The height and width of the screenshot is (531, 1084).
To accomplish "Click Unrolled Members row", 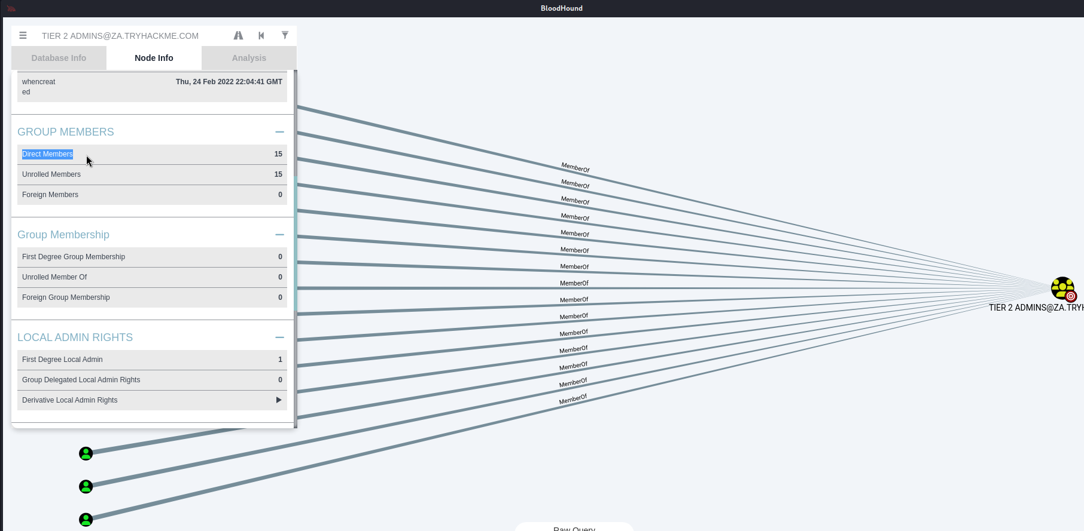I will click(152, 174).
